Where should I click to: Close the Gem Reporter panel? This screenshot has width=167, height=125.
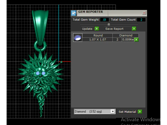pyautogui.click(x=144, y=13)
